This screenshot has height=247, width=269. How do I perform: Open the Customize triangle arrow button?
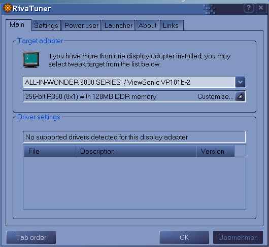[x=240, y=96]
